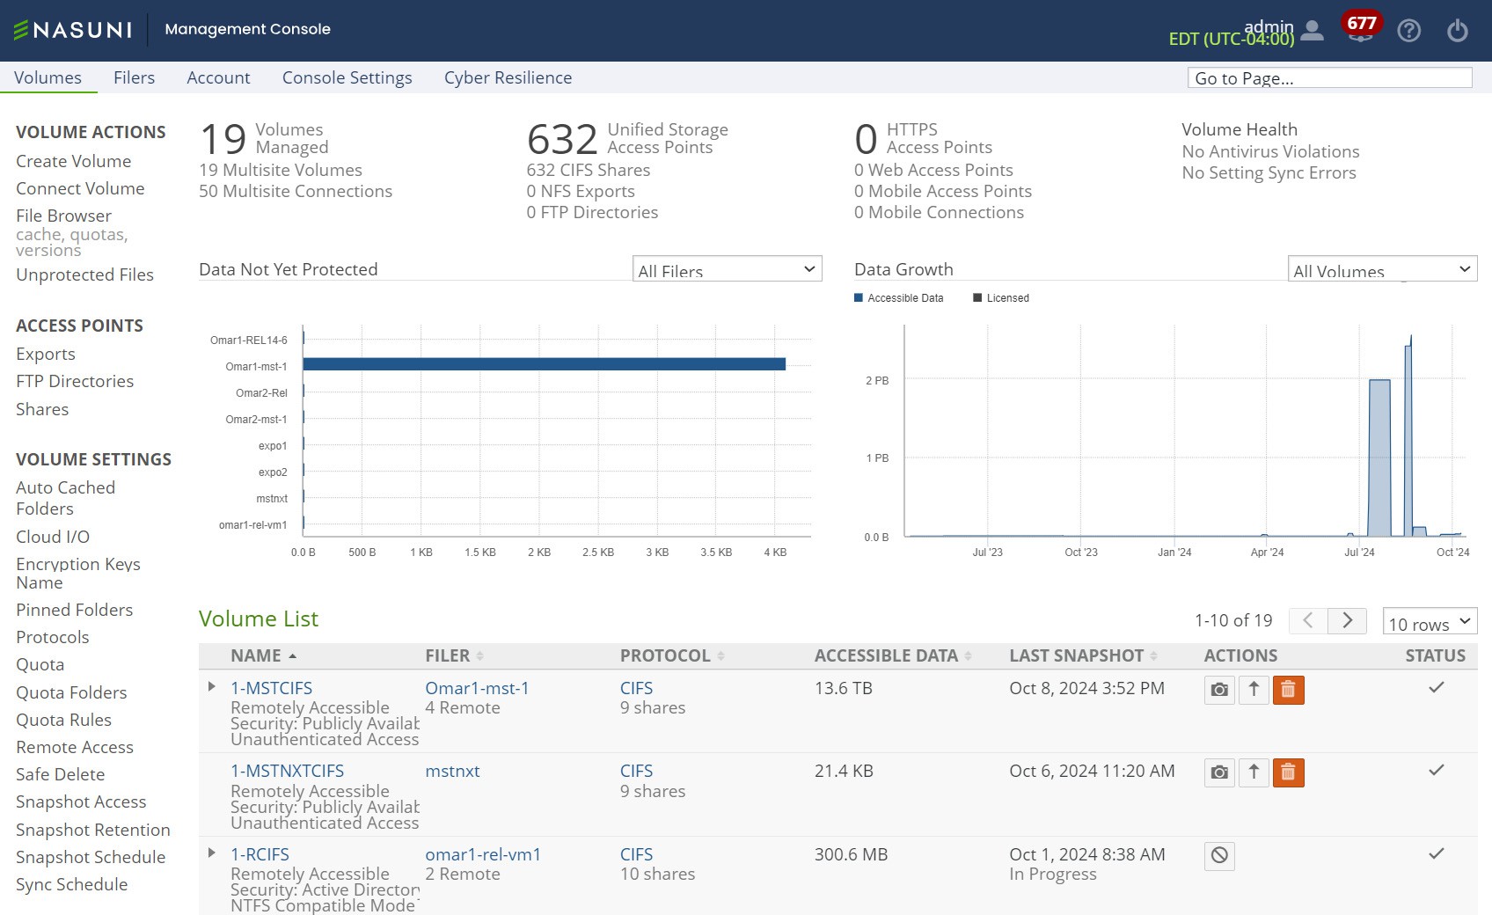Open the All Volumes dropdown
Screen dimensions: 1492x915
click(x=1382, y=269)
